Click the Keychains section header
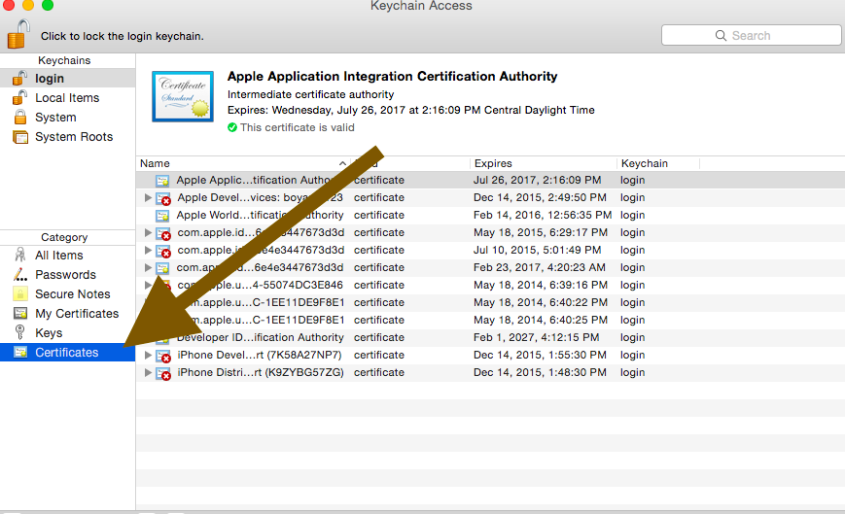 64,60
